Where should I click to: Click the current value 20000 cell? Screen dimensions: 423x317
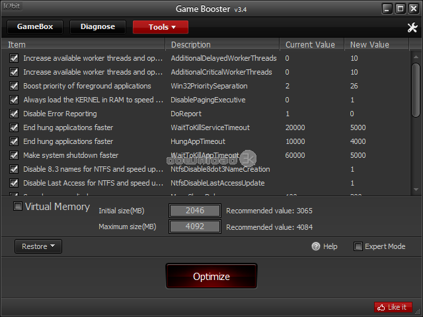295,127
